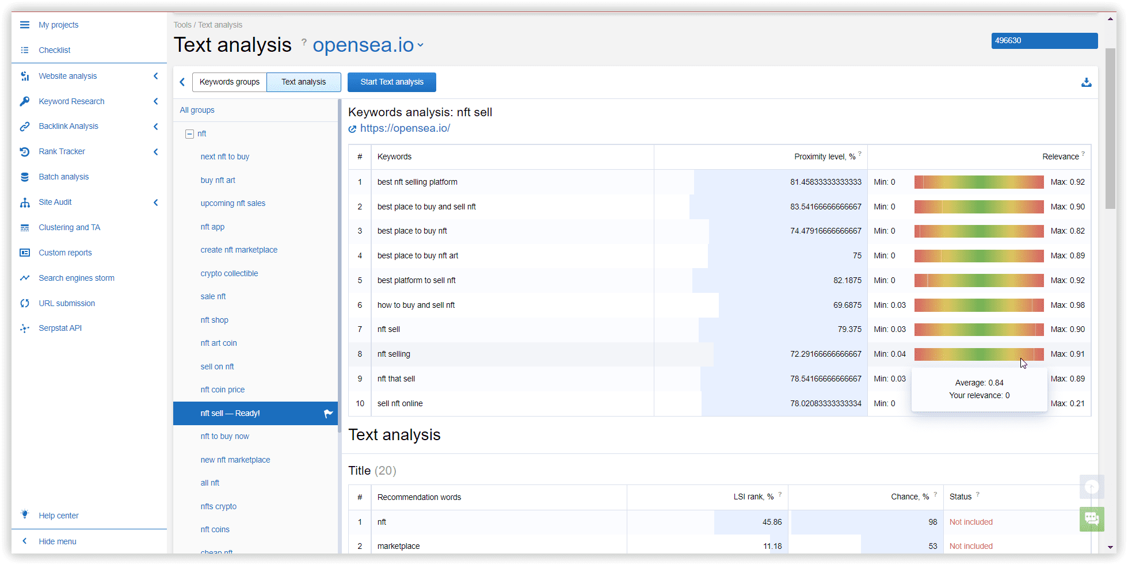Click relevance bar for how to buy and sell nft

pos(979,305)
